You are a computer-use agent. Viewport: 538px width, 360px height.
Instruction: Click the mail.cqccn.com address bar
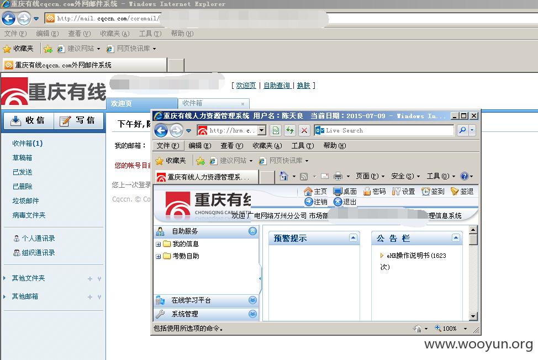(291, 18)
